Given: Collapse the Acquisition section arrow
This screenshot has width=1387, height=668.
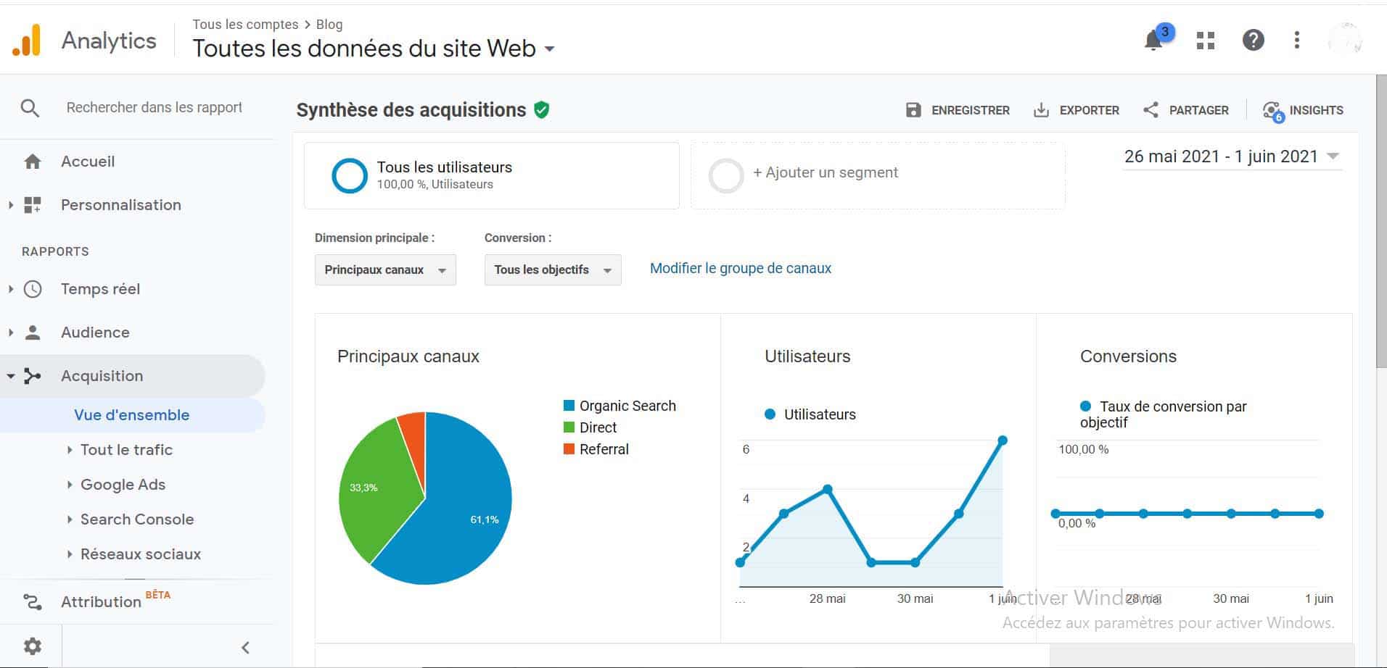Looking at the screenshot, I should [10, 376].
